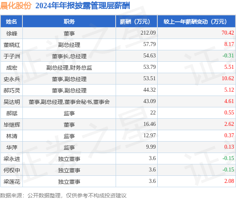Click the change value 0.55
The width and height of the screenshot is (236, 199).
[x=229, y=113]
